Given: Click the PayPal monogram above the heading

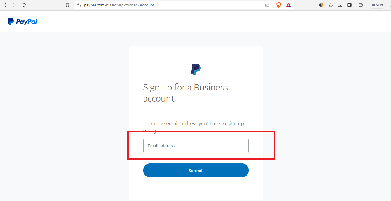Looking at the screenshot, I should coord(195,69).
